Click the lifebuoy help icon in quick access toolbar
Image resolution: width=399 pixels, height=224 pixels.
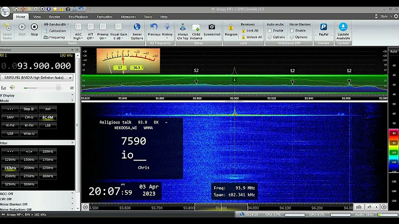(x=23, y=9)
